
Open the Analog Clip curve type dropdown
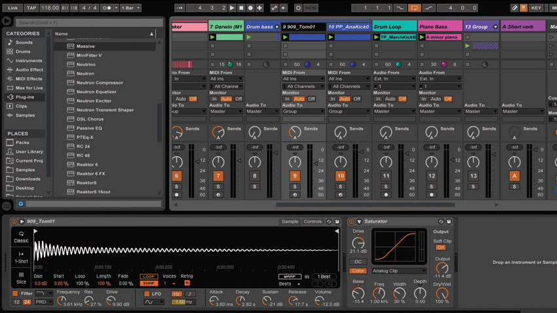click(399, 271)
